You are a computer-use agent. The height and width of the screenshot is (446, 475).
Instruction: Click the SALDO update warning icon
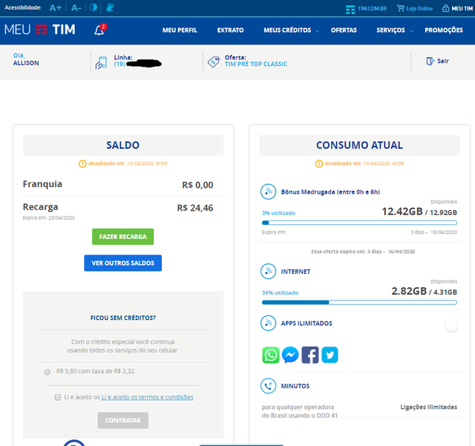click(x=82, y=163)
